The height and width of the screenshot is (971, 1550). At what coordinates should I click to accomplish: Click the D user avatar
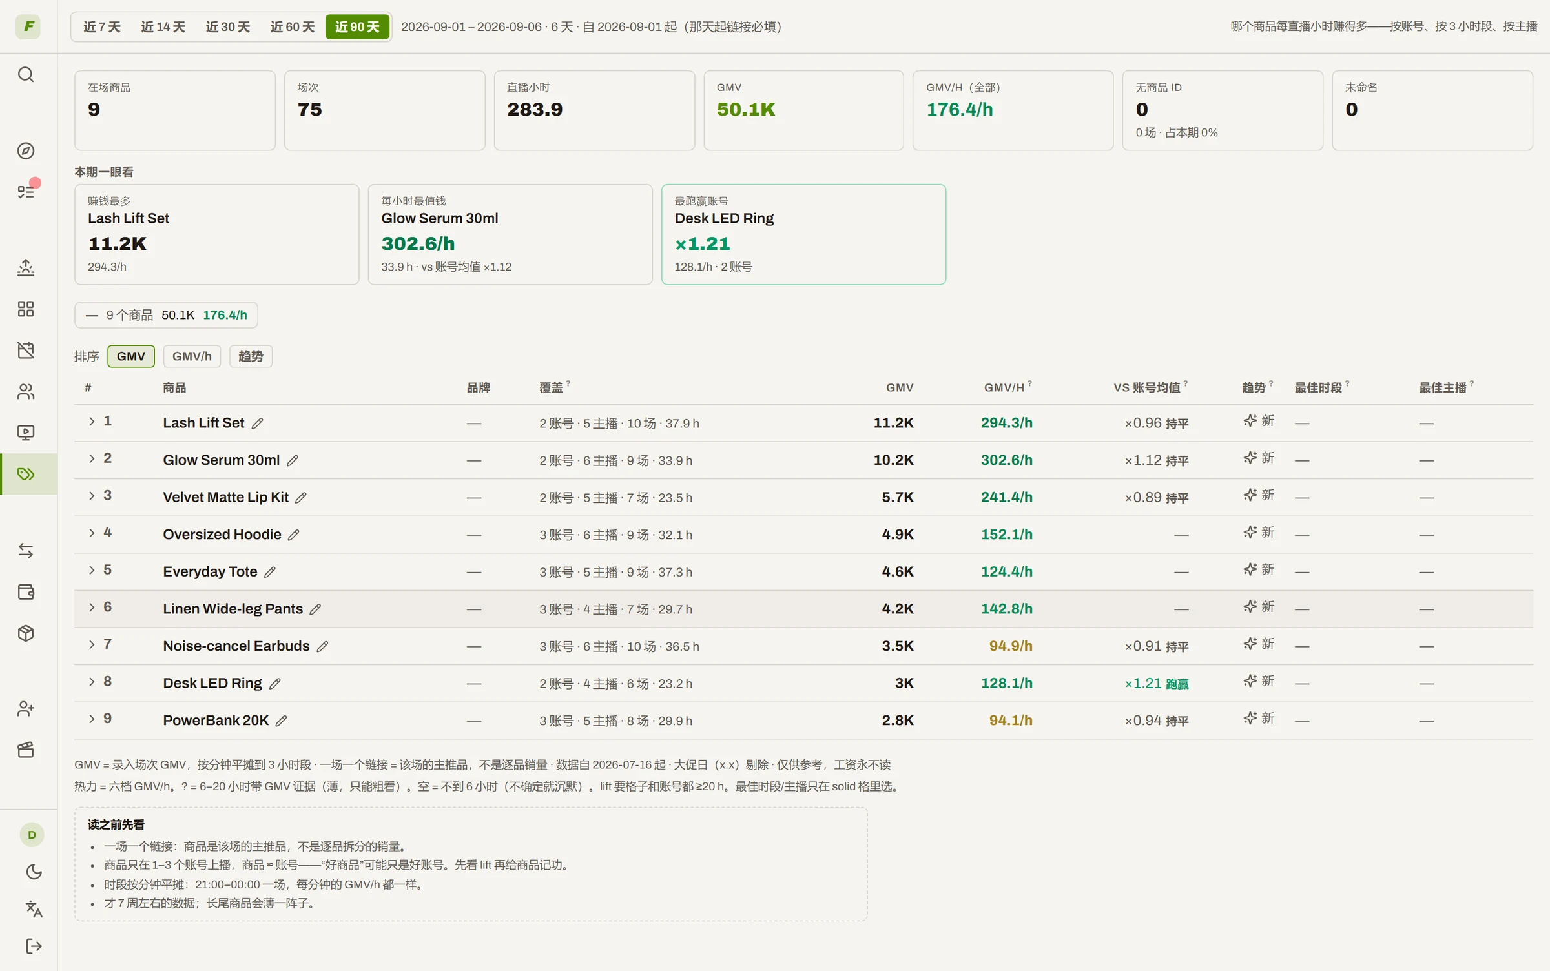click(x=32, y=835)
